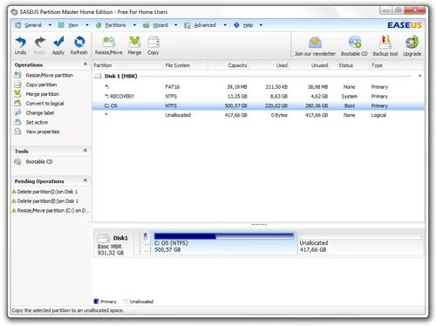This screenshot has width=436, height=326.
Task: Expand the General menu dropdown arrow
Action: pyautogui.click(x=50, y=25)
